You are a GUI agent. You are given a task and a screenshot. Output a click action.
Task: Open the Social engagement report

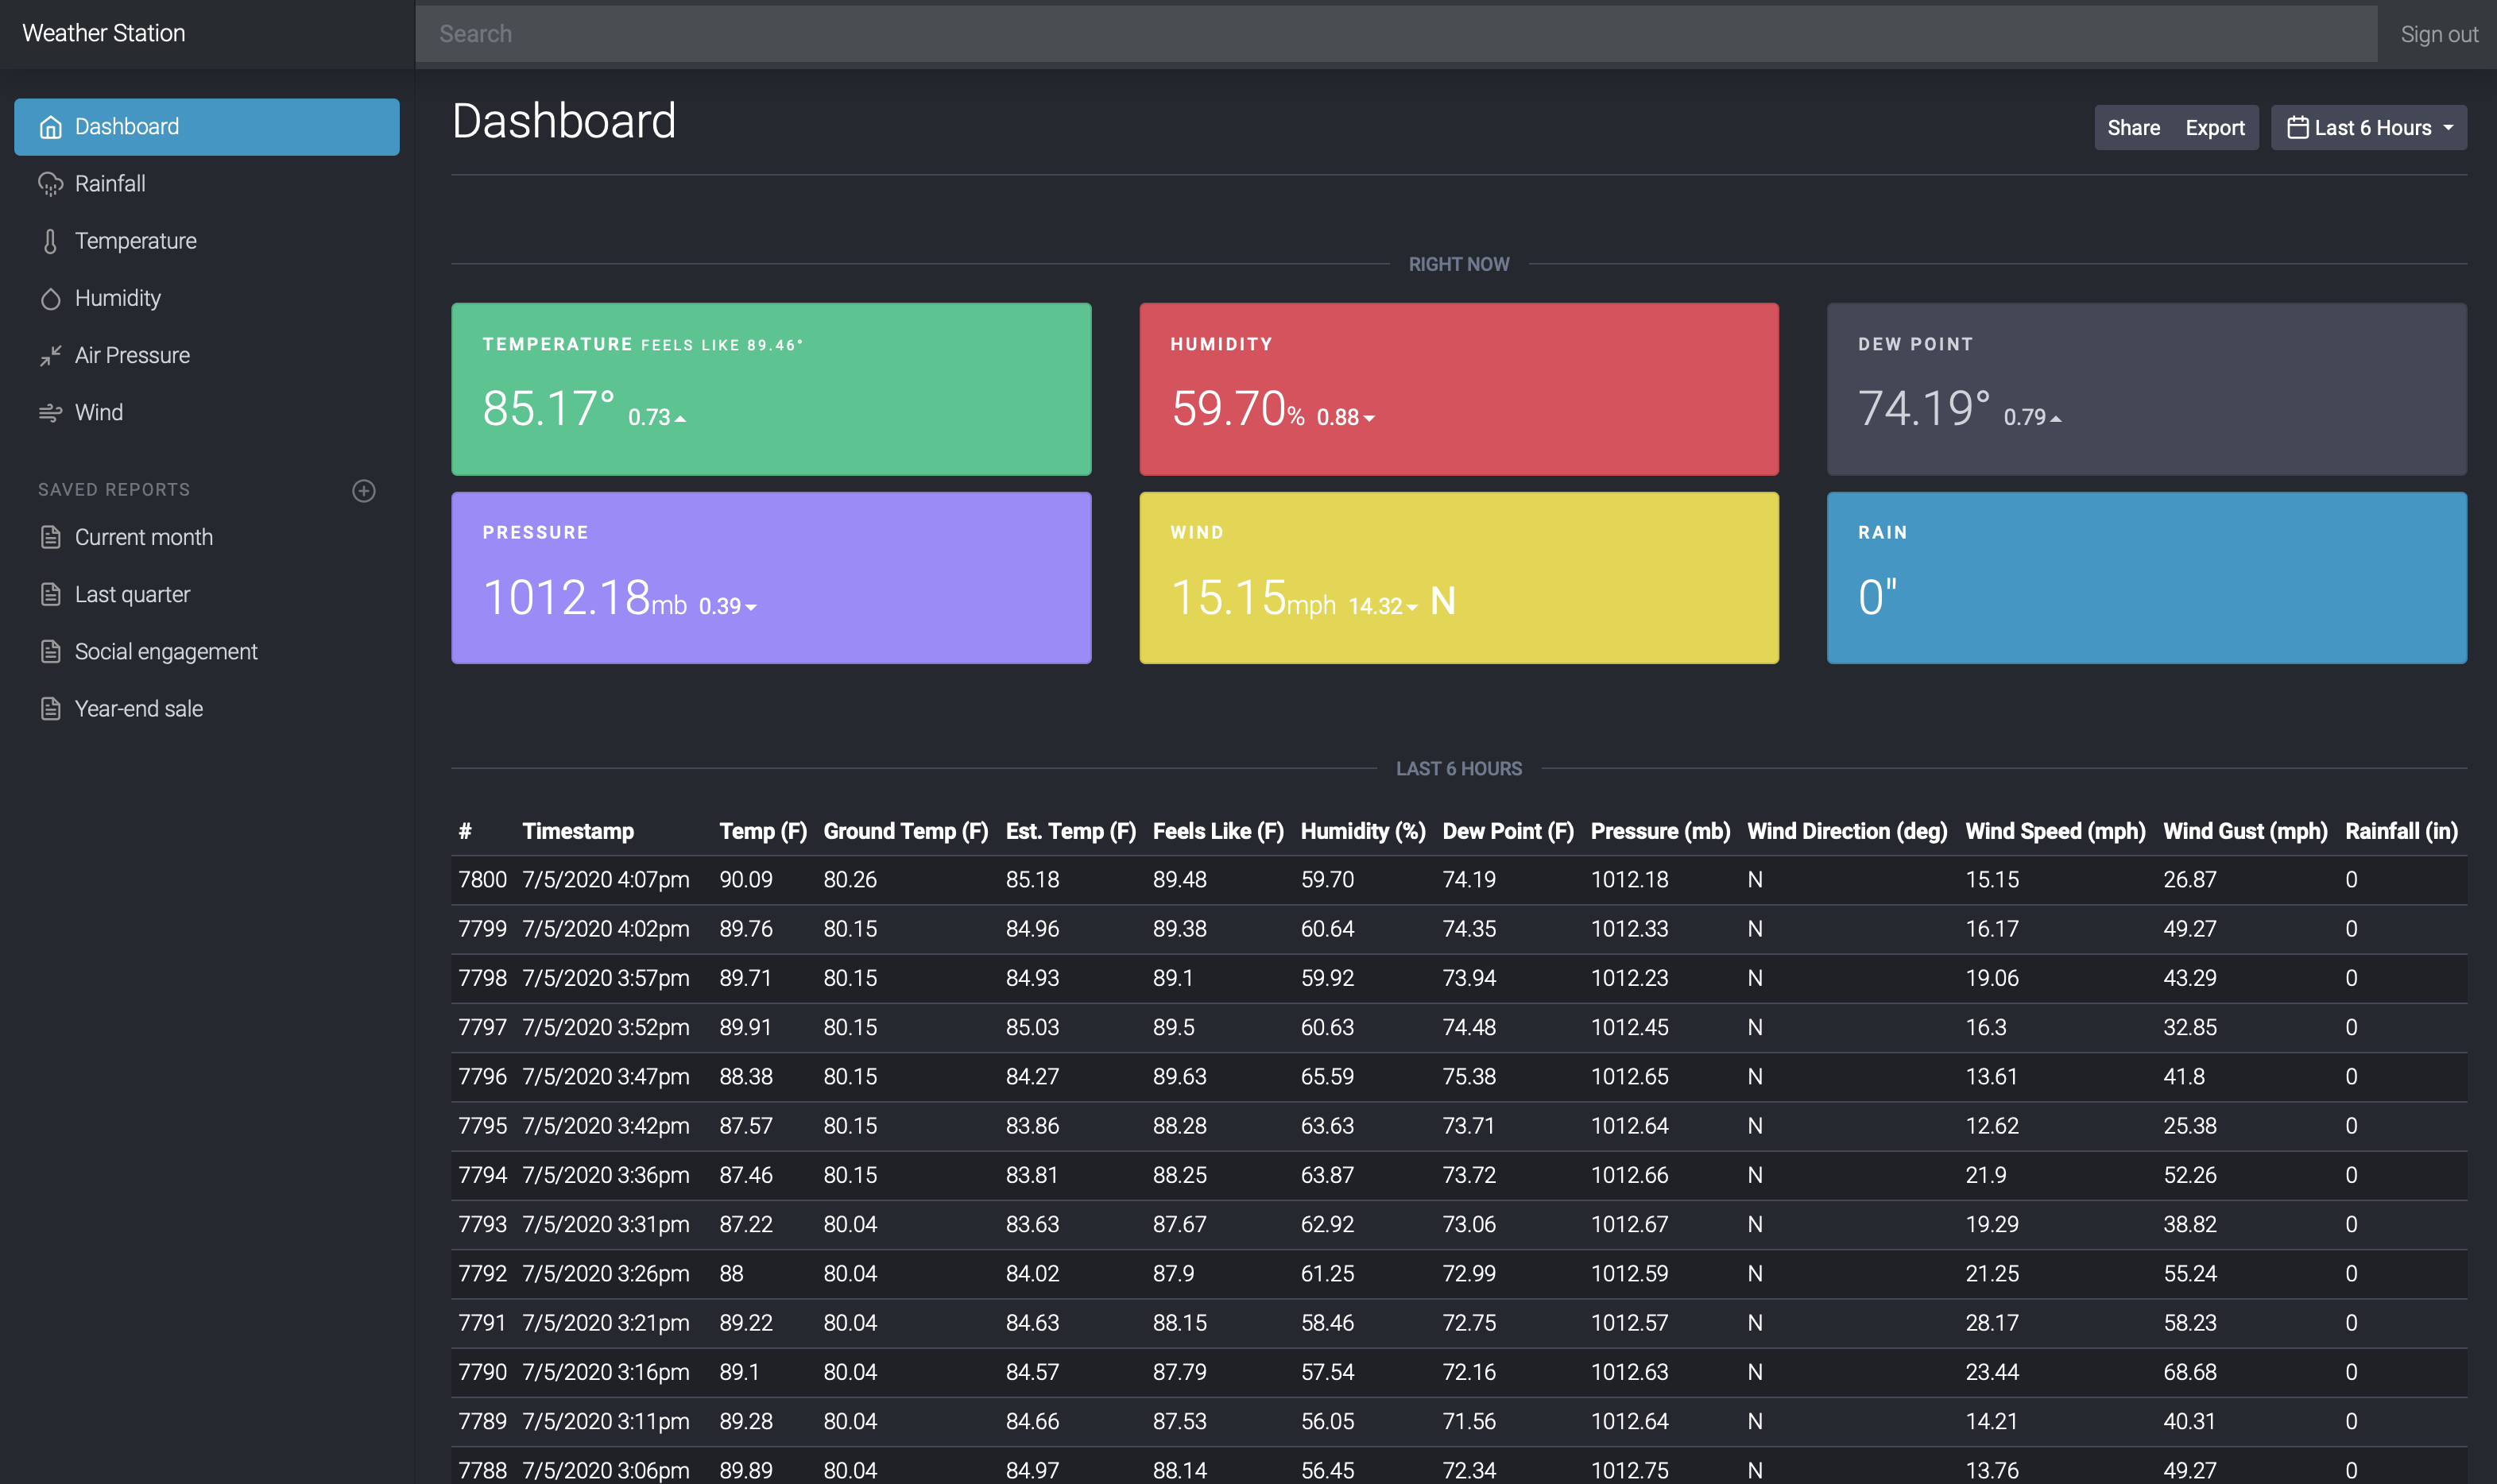click(166, 651)
